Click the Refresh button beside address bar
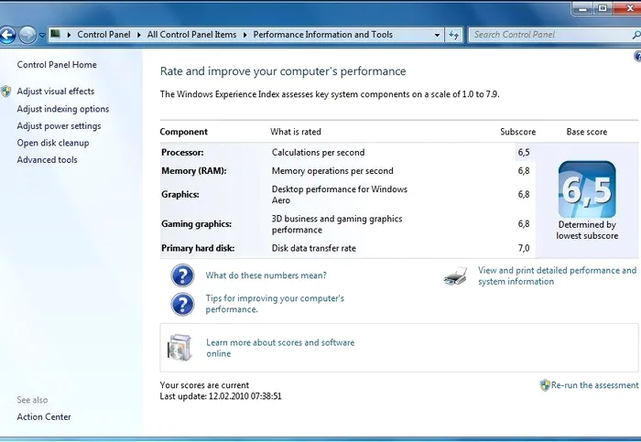The height and width of the screenshot is (442, 641). (x=454, y=35)
